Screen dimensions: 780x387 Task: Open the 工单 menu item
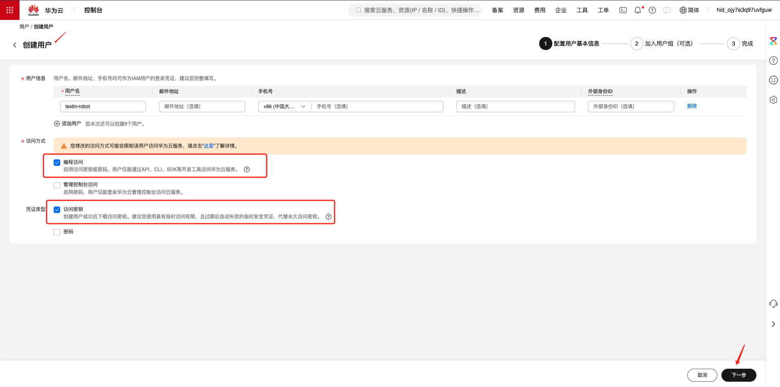coord(603,10)
